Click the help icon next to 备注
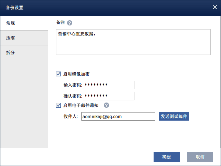The height and width of the screenshot is (166, 221). (x=70, y=23)
